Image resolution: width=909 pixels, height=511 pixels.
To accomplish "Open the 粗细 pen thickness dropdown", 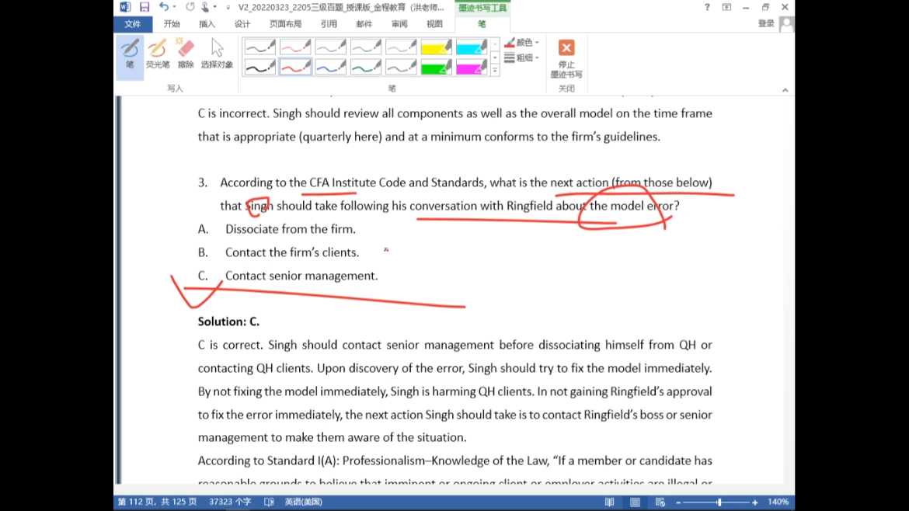I will coord(522,57).
